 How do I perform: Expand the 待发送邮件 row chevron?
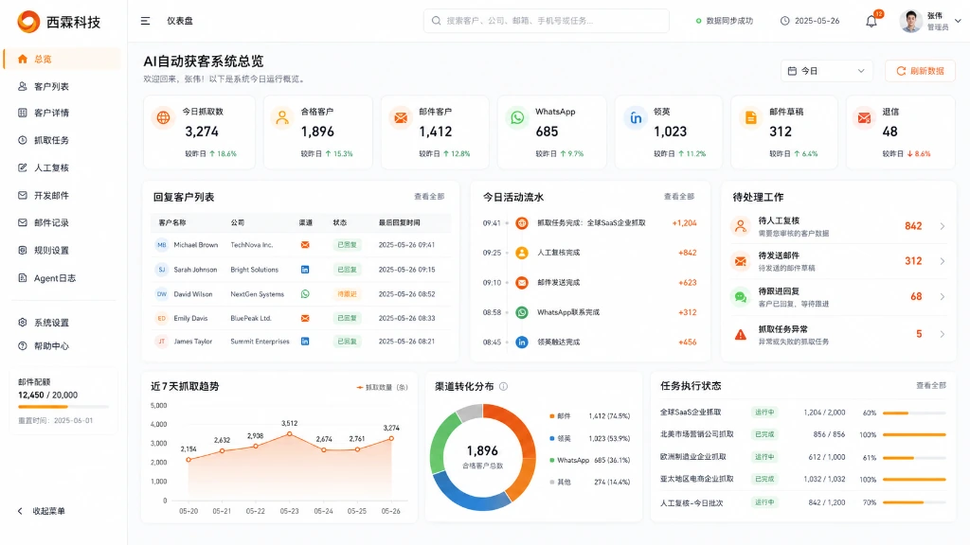pos(943,261)
